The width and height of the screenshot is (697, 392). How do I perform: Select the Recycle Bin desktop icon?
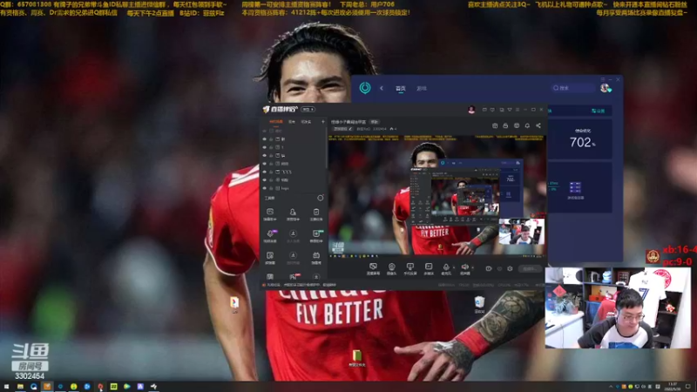479,305
